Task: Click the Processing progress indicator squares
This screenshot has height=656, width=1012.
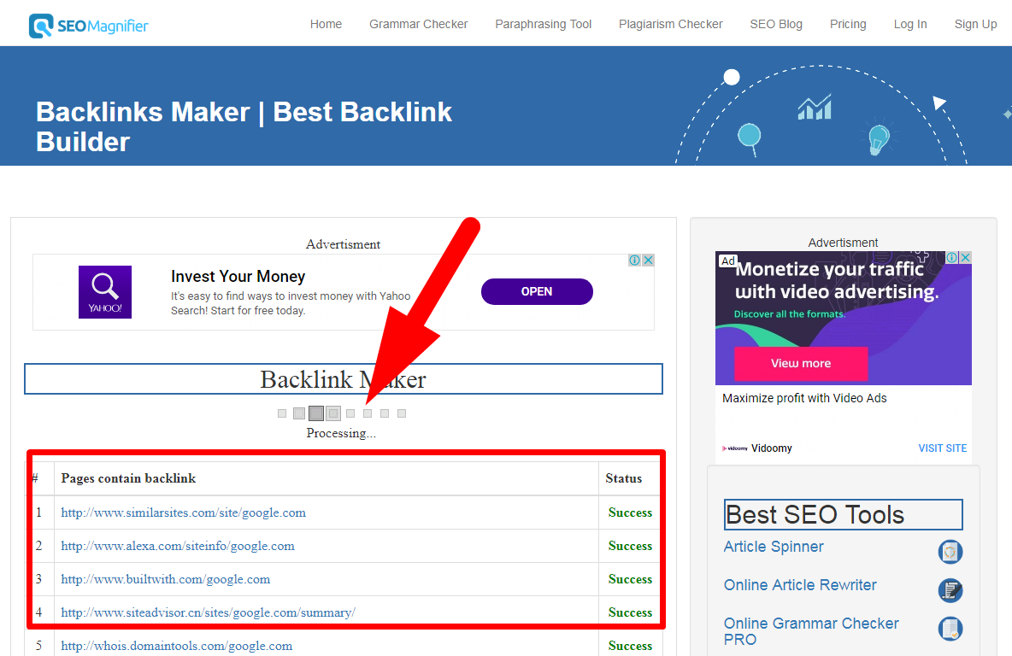Action: click(341, 413)
